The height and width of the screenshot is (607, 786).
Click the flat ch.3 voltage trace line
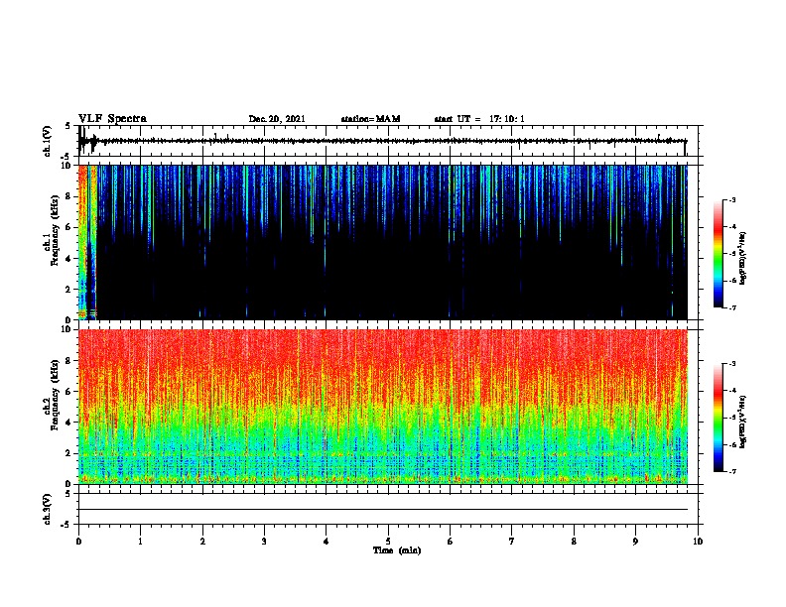point(383,510)
